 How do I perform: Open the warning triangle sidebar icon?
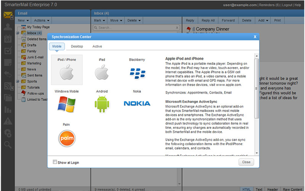click(8, 121)
